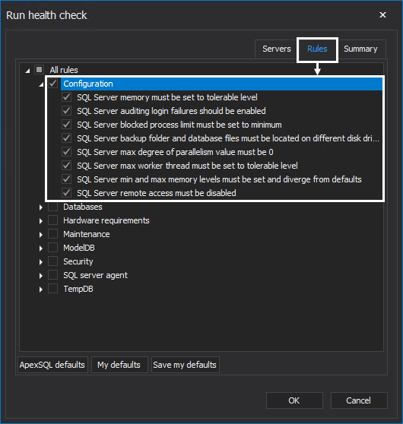Uncheck remote access must be disabled rule

pyautogui.click(x=67, y=193)
